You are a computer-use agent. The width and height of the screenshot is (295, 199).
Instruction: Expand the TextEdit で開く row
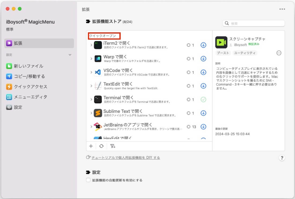(91, 86)
